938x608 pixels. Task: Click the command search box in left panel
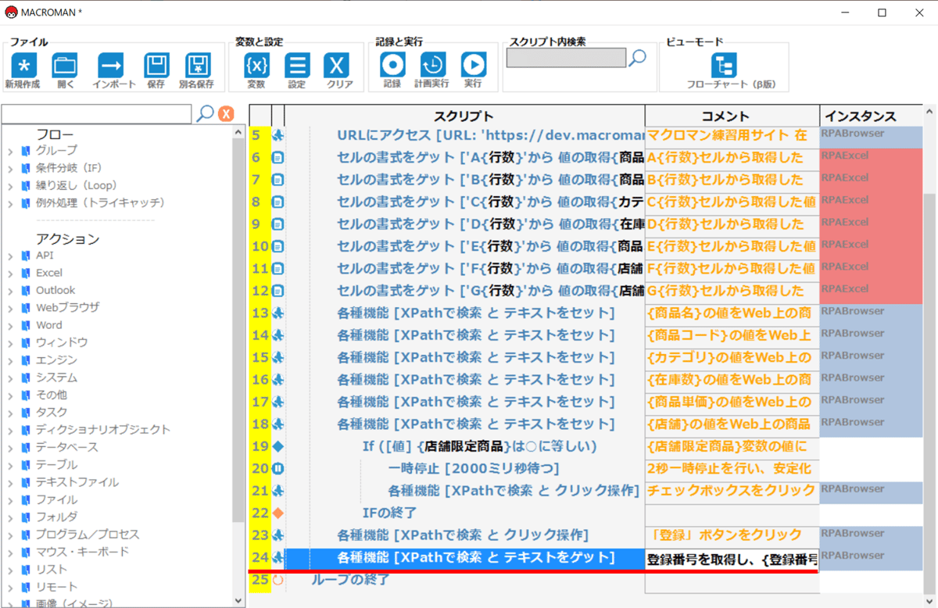pyautogui.click(x=97, y=114)
